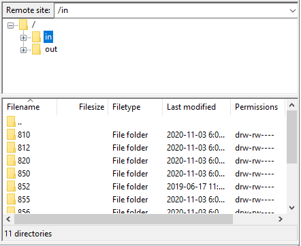Screen dimensions: 301x246
Task: Select the 855 folder icon
Action: click(x=11, y=199)
